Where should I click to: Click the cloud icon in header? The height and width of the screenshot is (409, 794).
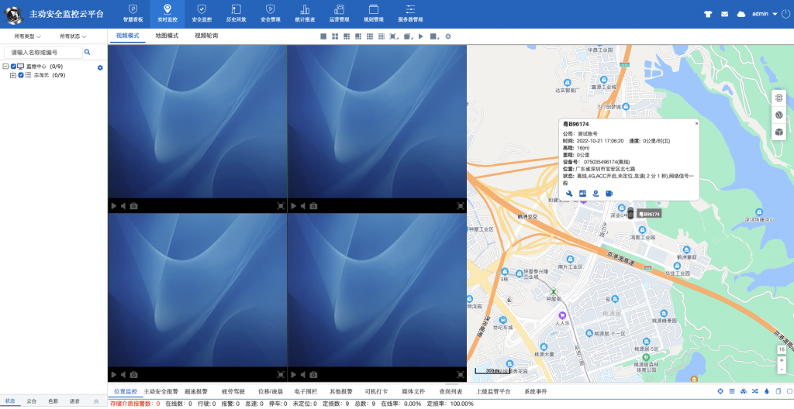point(740,14)
